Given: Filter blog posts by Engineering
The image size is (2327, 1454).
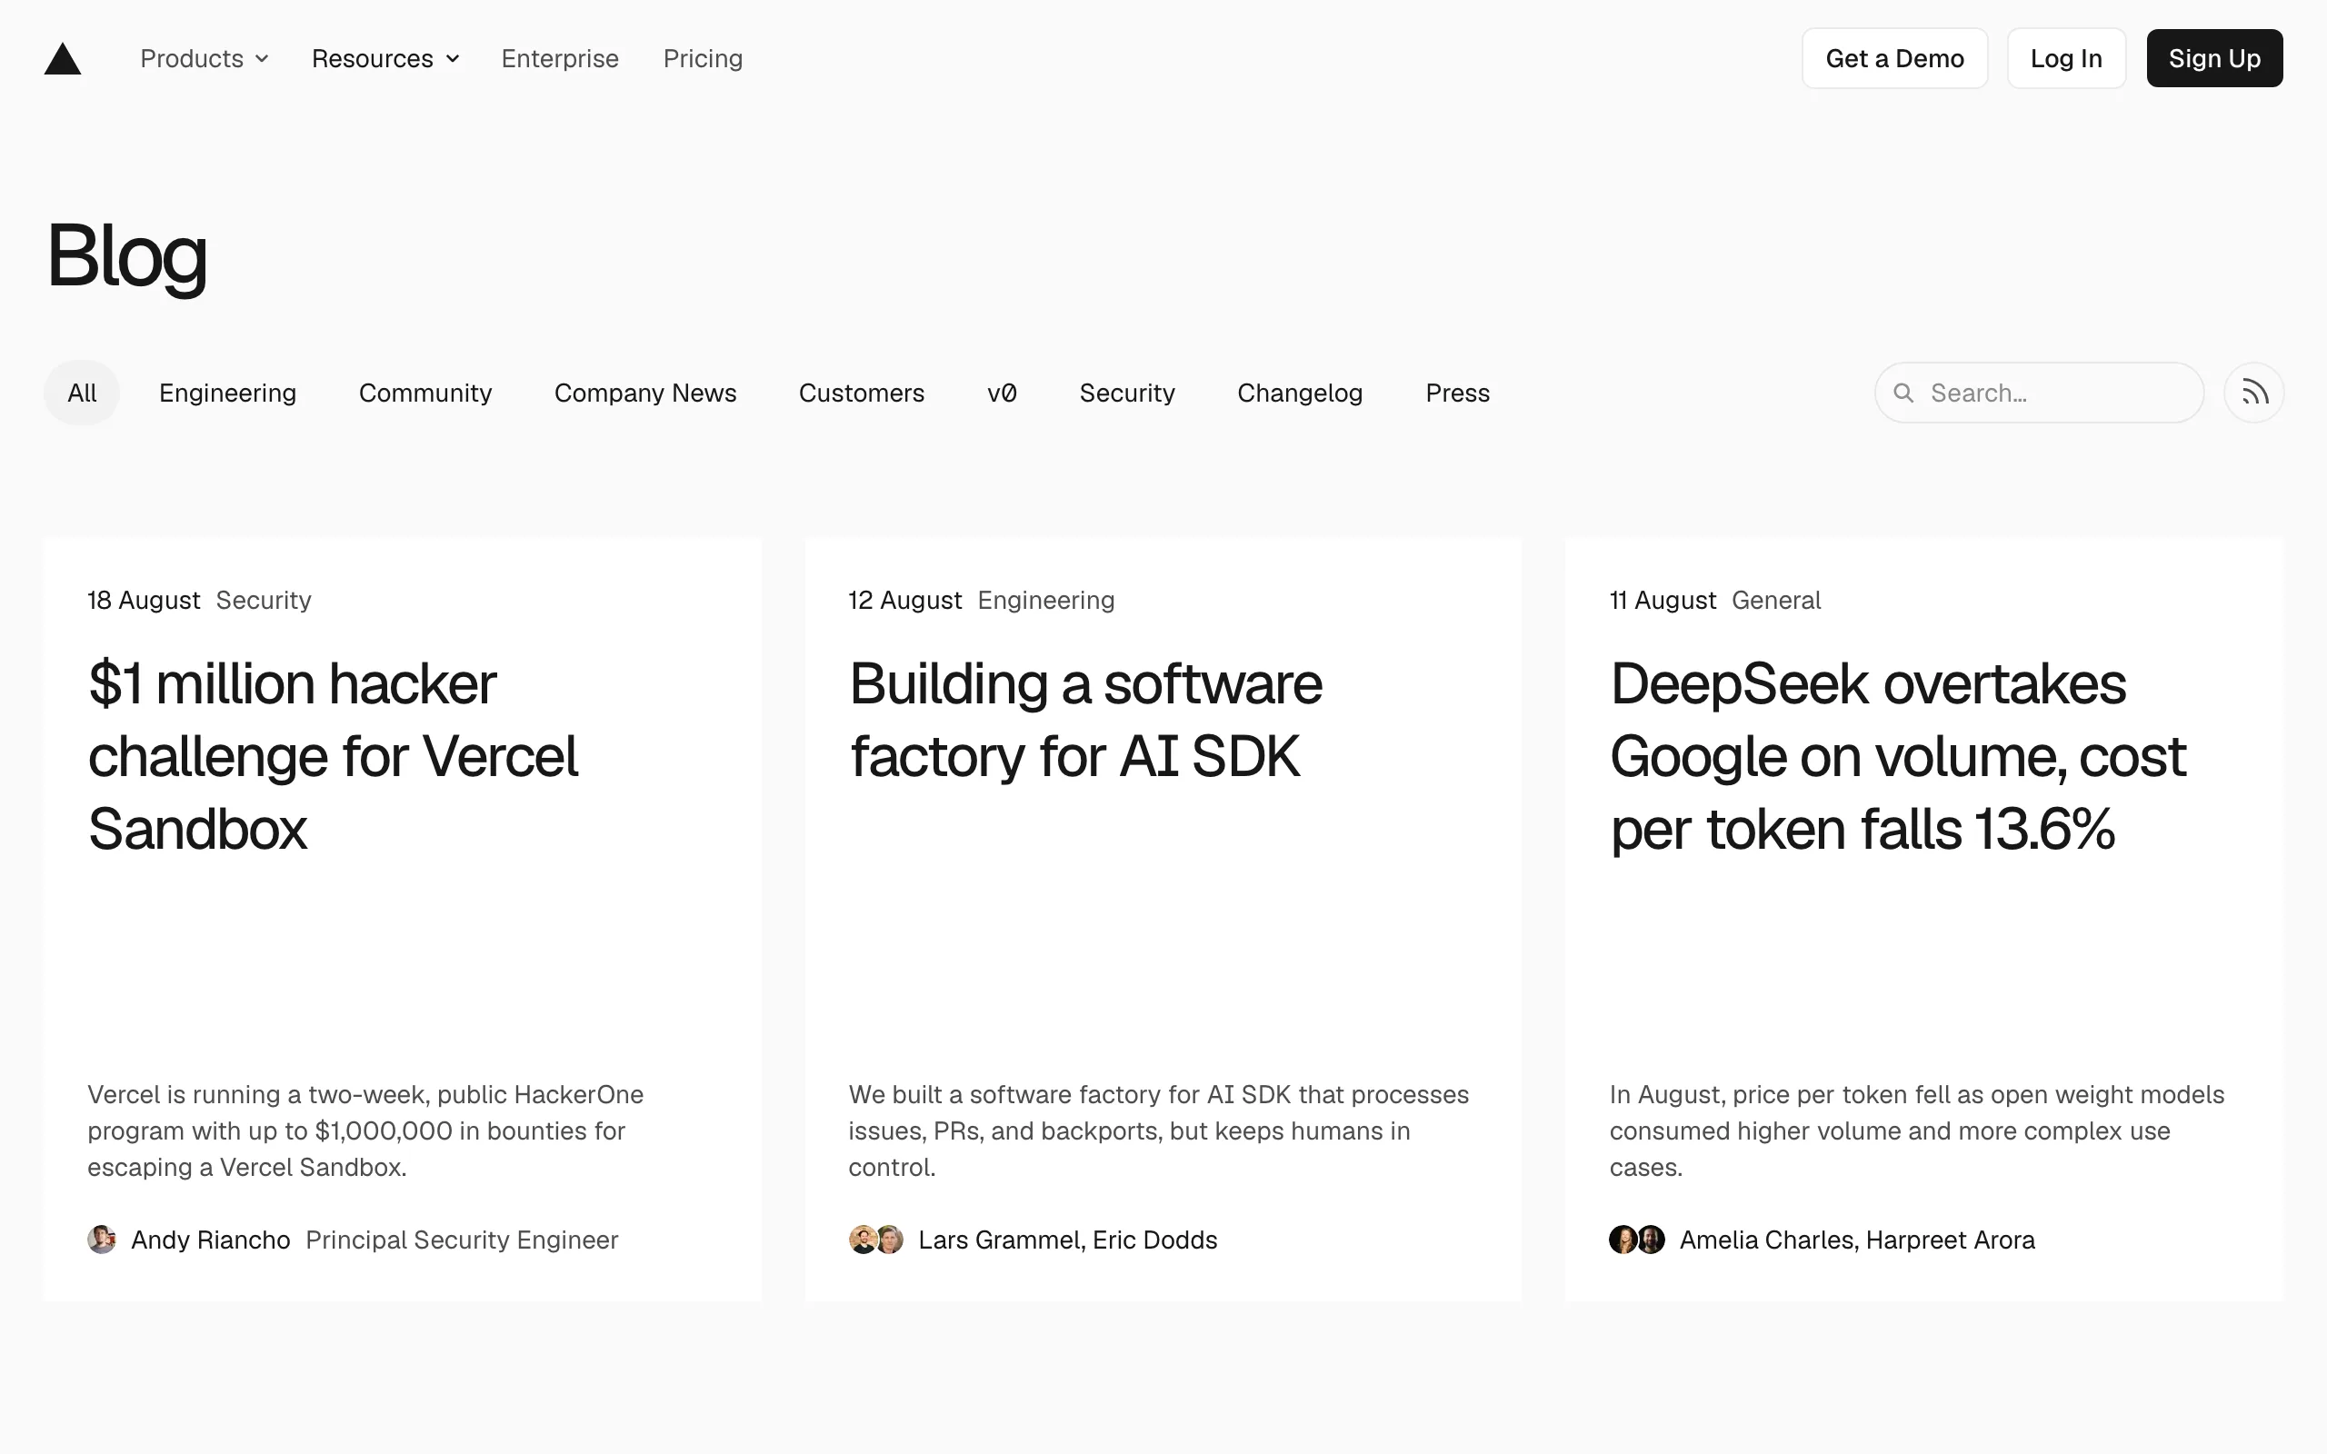Looking at the screenshot, I should coord(228,393).
